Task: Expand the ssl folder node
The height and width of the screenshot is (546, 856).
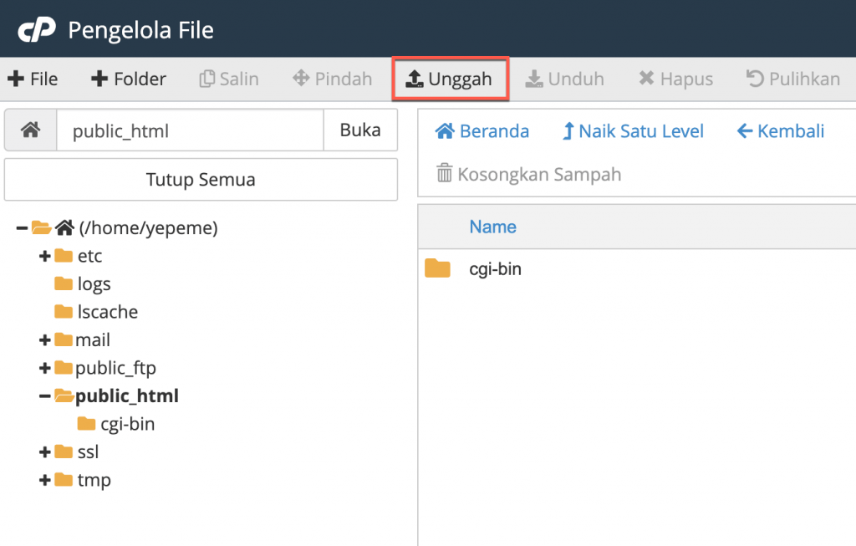Action: click(45, 452)
